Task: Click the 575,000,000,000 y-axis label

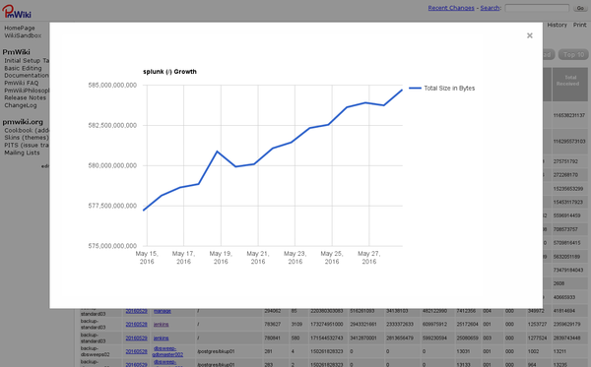Action: [x=112, y=246]
